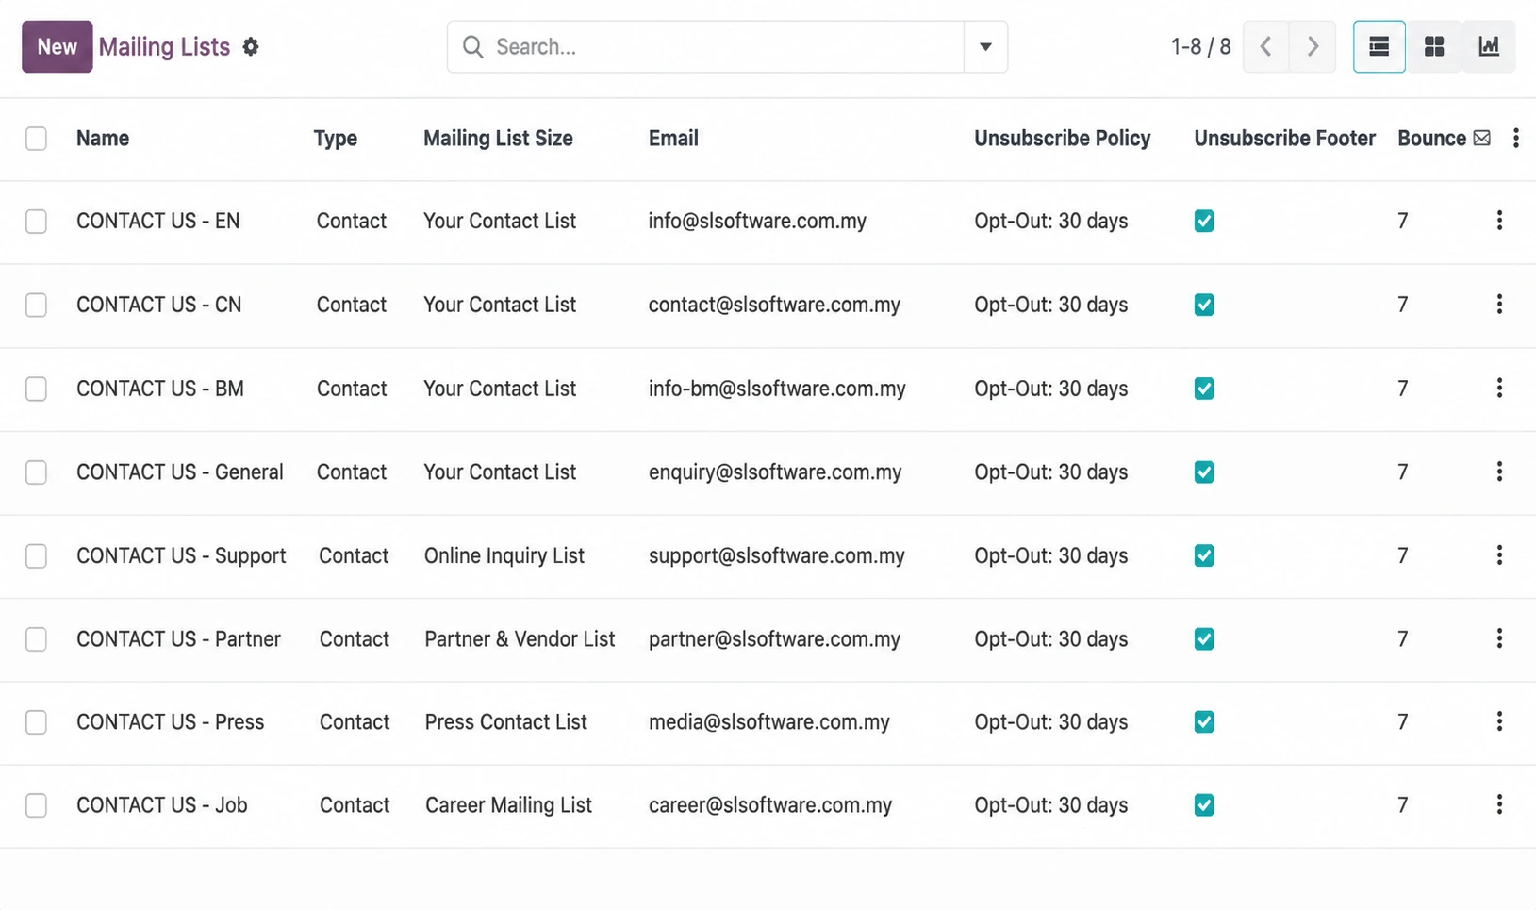Image resolution: width=1536 pixels, height=910 pixels.
Task: Open the CONTACT US - Press record
Action: (x=171, y=721)
